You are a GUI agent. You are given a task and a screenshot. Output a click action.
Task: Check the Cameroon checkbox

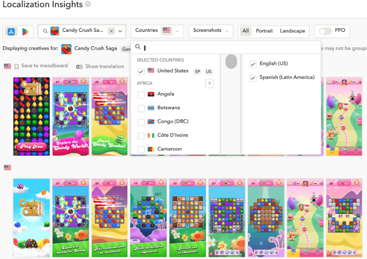tap(141, 149)
